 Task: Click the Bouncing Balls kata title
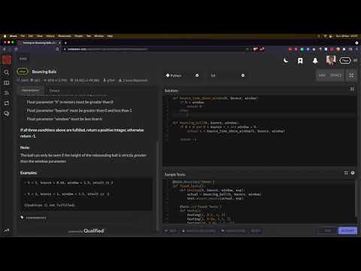[x=44, y=72]
